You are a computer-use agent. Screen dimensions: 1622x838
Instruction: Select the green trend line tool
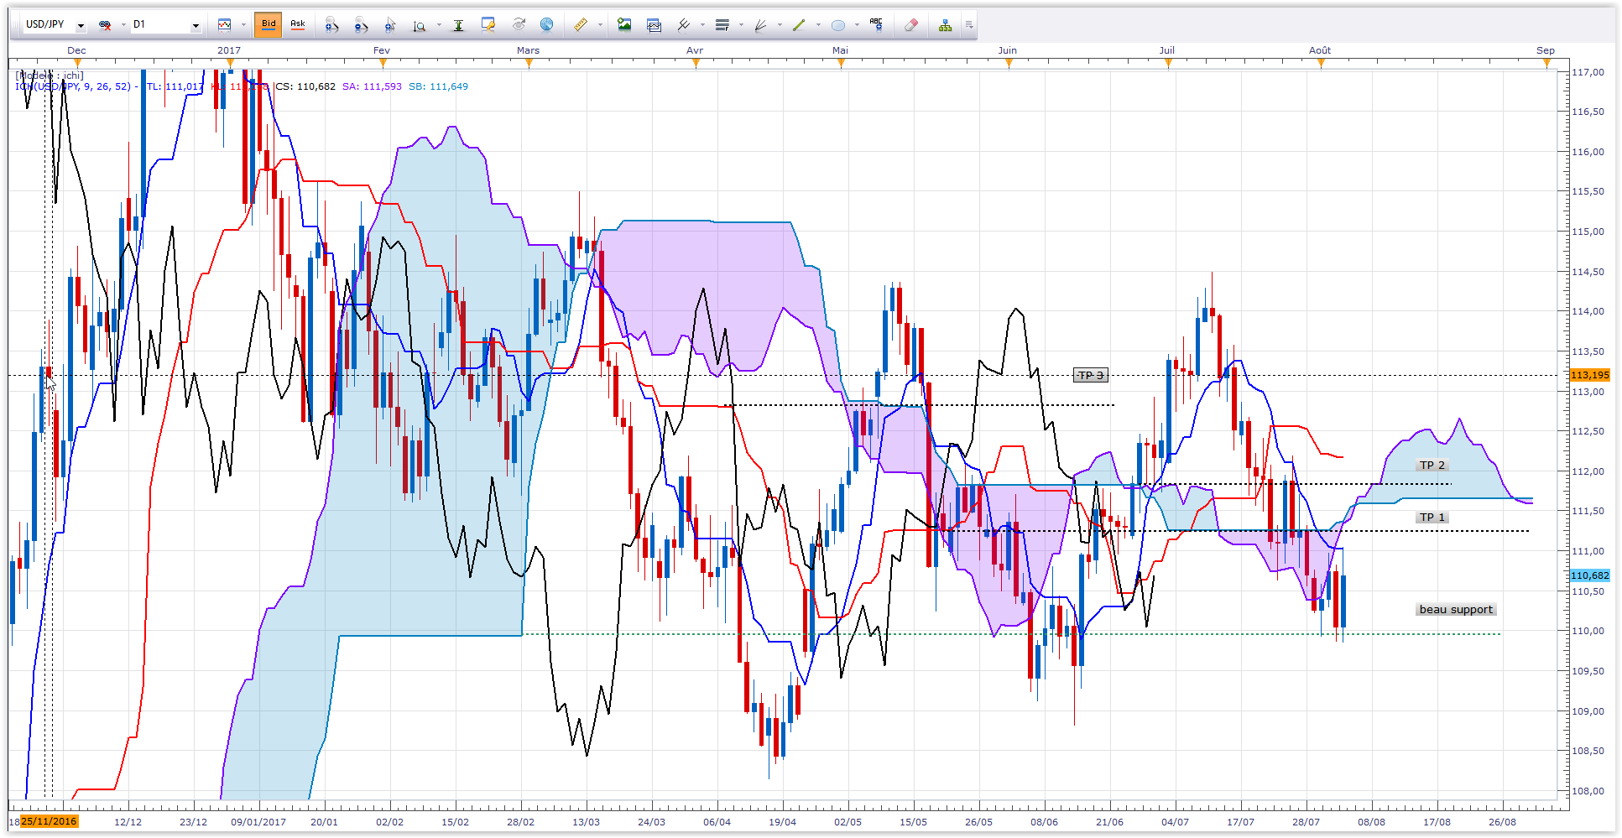[x=799, y=25]
